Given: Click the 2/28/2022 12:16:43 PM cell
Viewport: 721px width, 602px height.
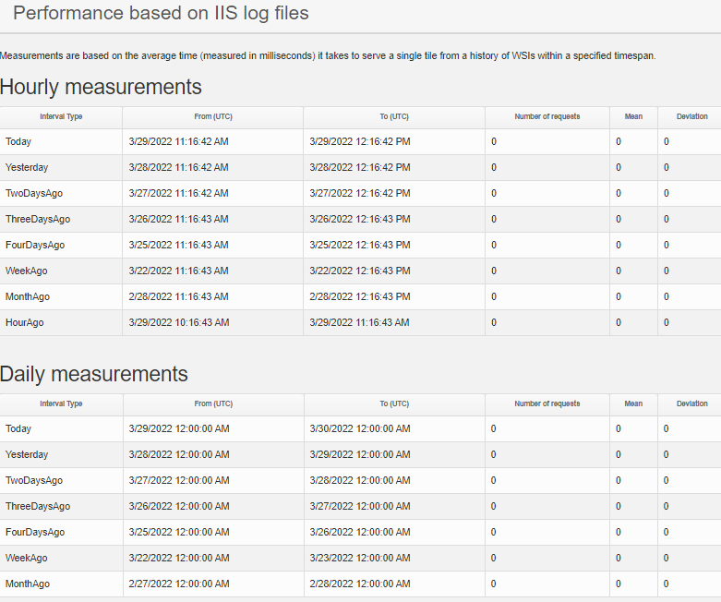Looking at the screenshot, I should click(x=360, y=297).
